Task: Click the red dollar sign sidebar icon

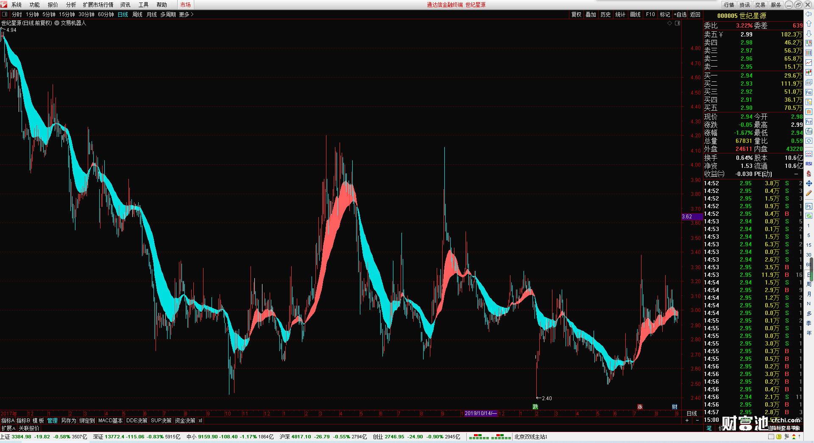Action: click(808, 173)
